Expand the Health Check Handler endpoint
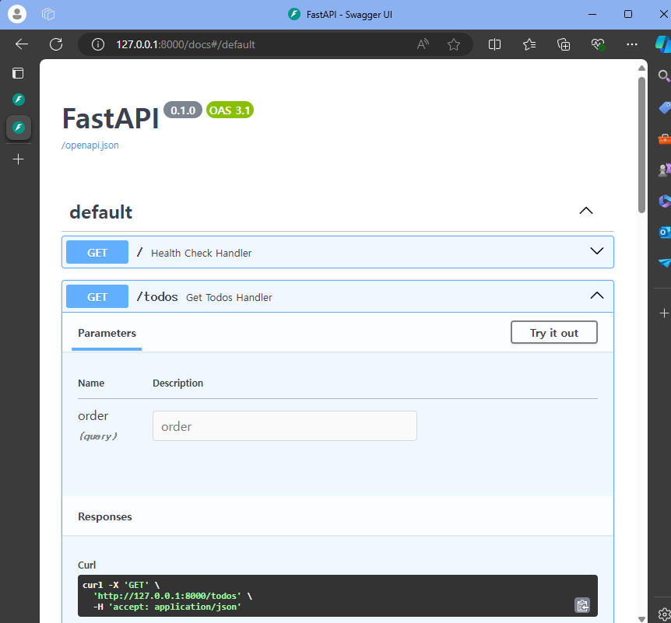671x623 pixels. click(597, 251)
